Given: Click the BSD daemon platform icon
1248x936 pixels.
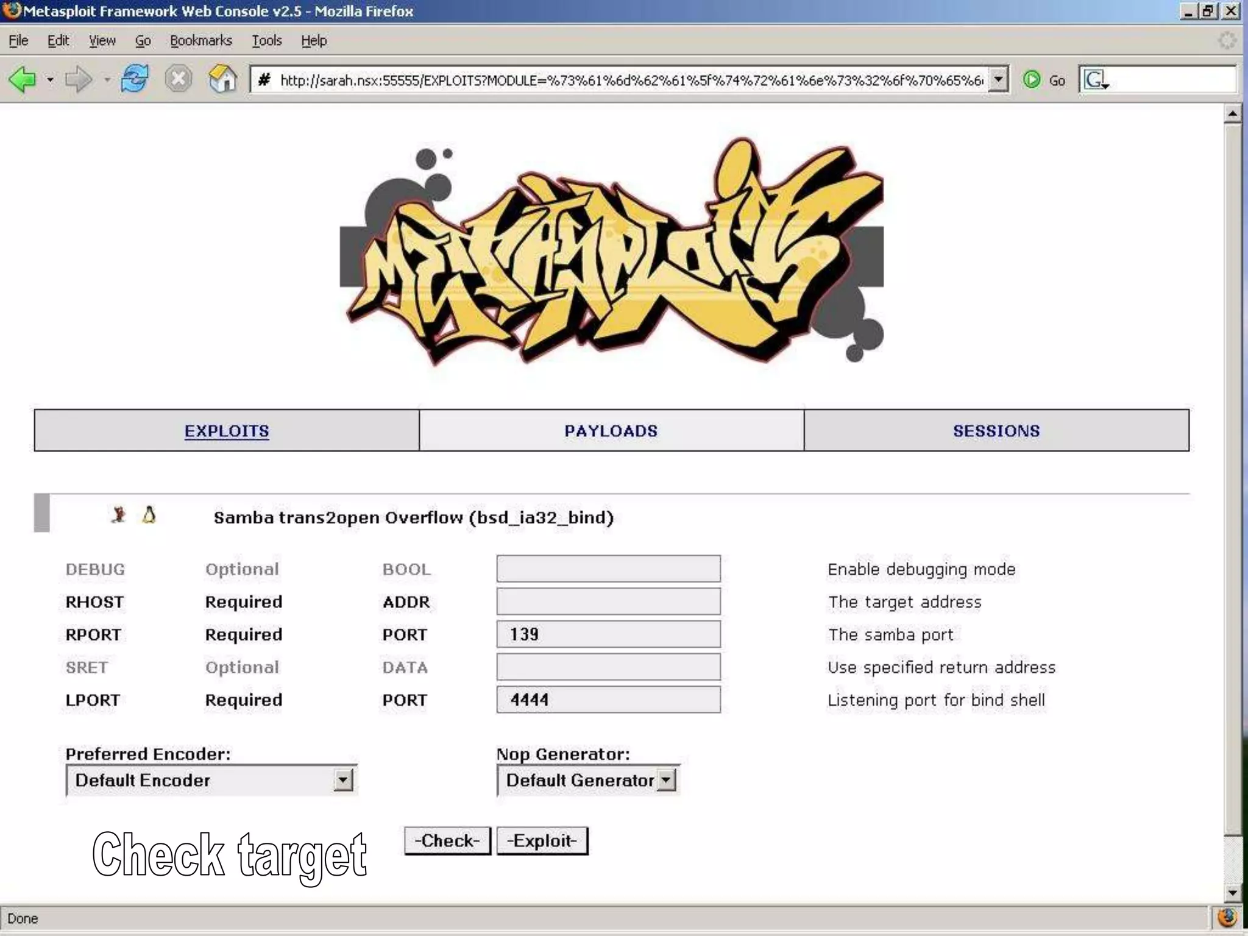Looking at the screenshot, I should pyautogui.click(x=119, y=516).
